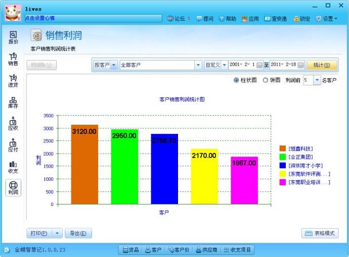Click the green bar labeled 2950.00

(124, 167)
